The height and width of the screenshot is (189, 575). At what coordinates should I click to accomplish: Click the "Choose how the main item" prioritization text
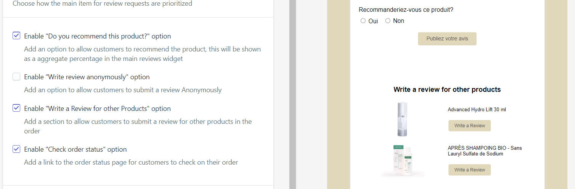(102, 4)
